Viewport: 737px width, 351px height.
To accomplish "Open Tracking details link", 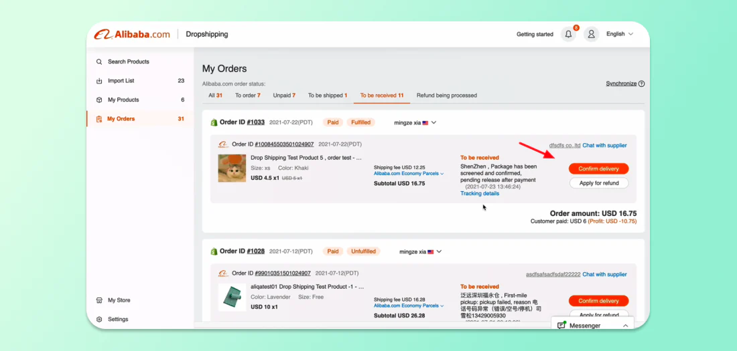I will click(x=480, y=193).
